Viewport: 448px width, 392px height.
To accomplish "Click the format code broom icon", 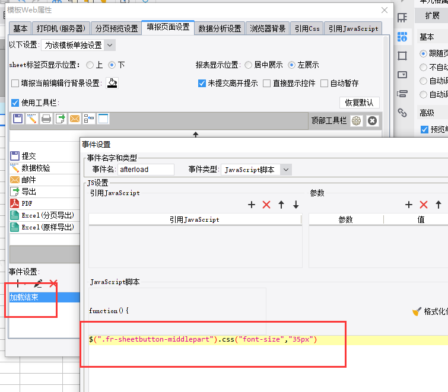I will 417,311.
